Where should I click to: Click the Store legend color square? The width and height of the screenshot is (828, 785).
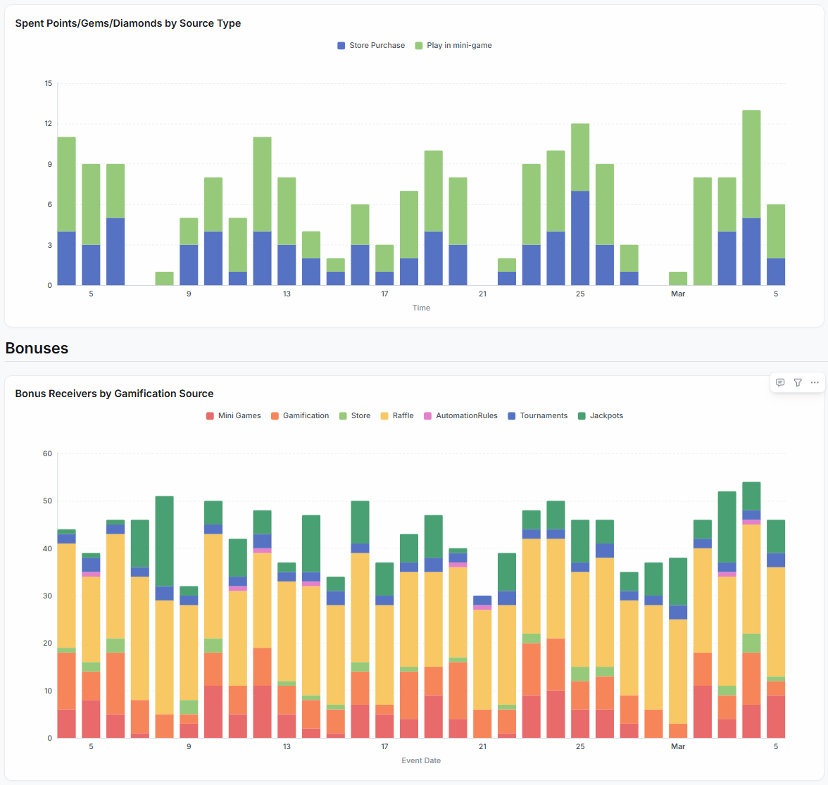click(344, 416)
